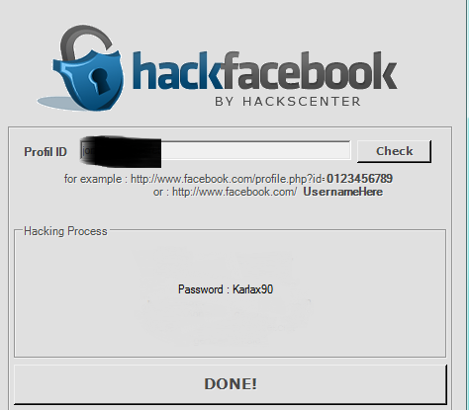The height and width of the screenshot is (410, 469).
Task: Click the profile.php?id example URL
Action: (228, 179)
